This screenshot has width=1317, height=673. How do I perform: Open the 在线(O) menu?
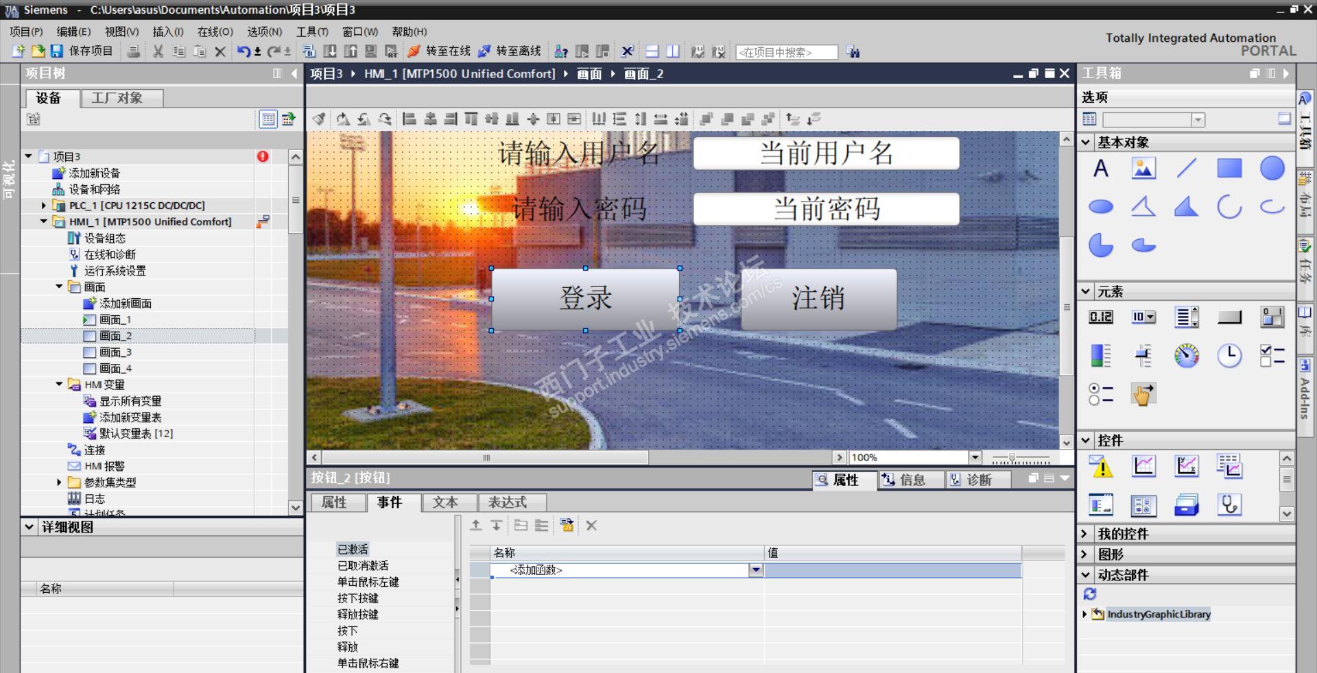click(x=215, y=32)
